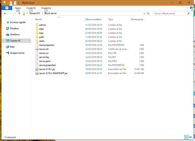195x141 pixels.
Task: Select the server-0.18.2-SNAPSHOT.jar file name
Action: tap(53, 73)
